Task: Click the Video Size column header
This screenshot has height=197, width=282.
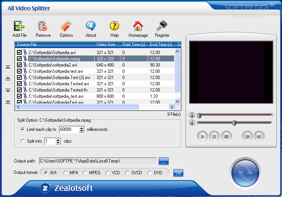Action: tap(107, 44)
